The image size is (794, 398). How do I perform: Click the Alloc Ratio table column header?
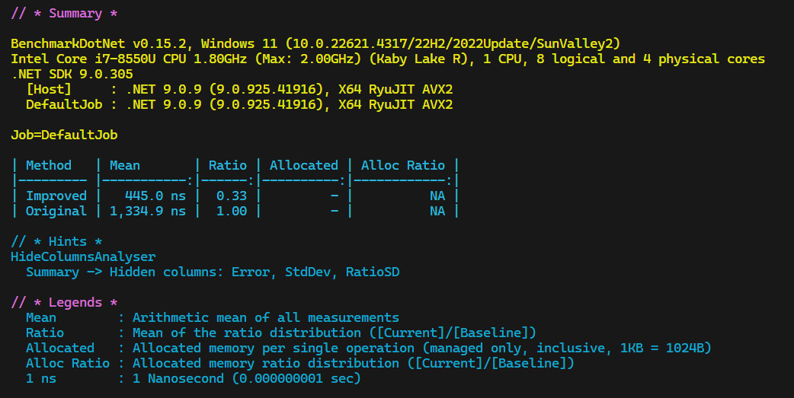click(402, 165)
